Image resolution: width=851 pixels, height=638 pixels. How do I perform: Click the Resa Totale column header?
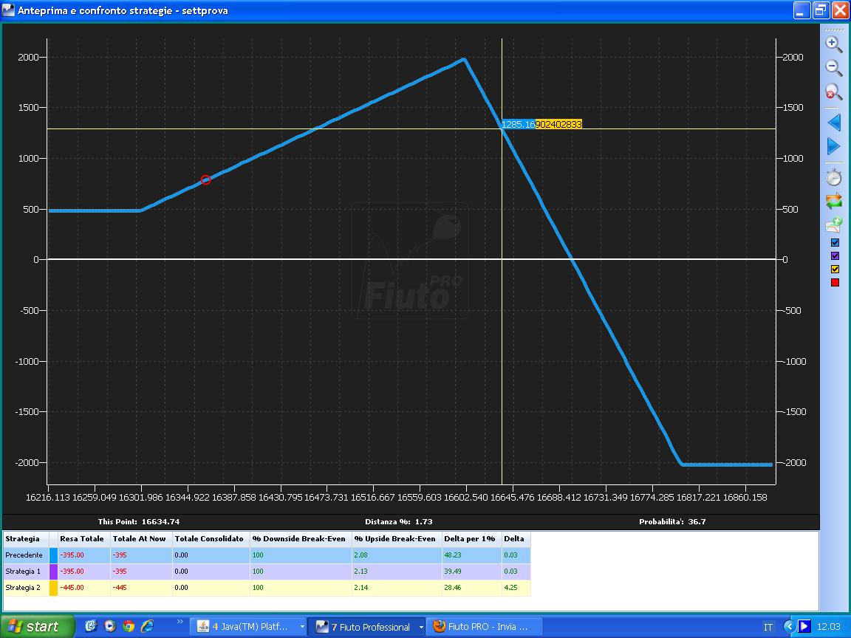[x=82, y=539]
